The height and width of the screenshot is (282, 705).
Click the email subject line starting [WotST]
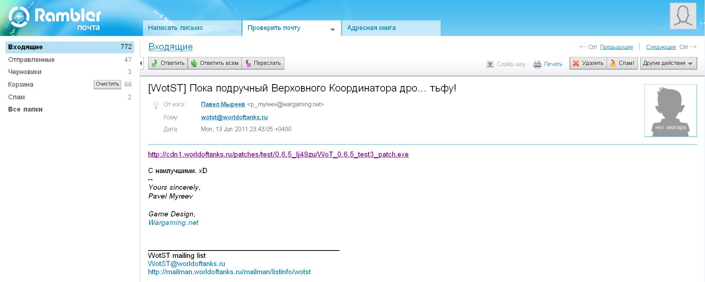pos(302,88)
